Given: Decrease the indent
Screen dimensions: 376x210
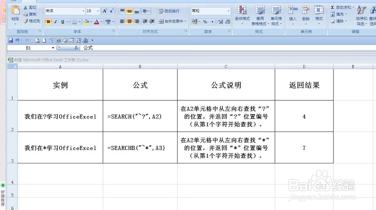Looking at the screenshot, I should [145, 21].
